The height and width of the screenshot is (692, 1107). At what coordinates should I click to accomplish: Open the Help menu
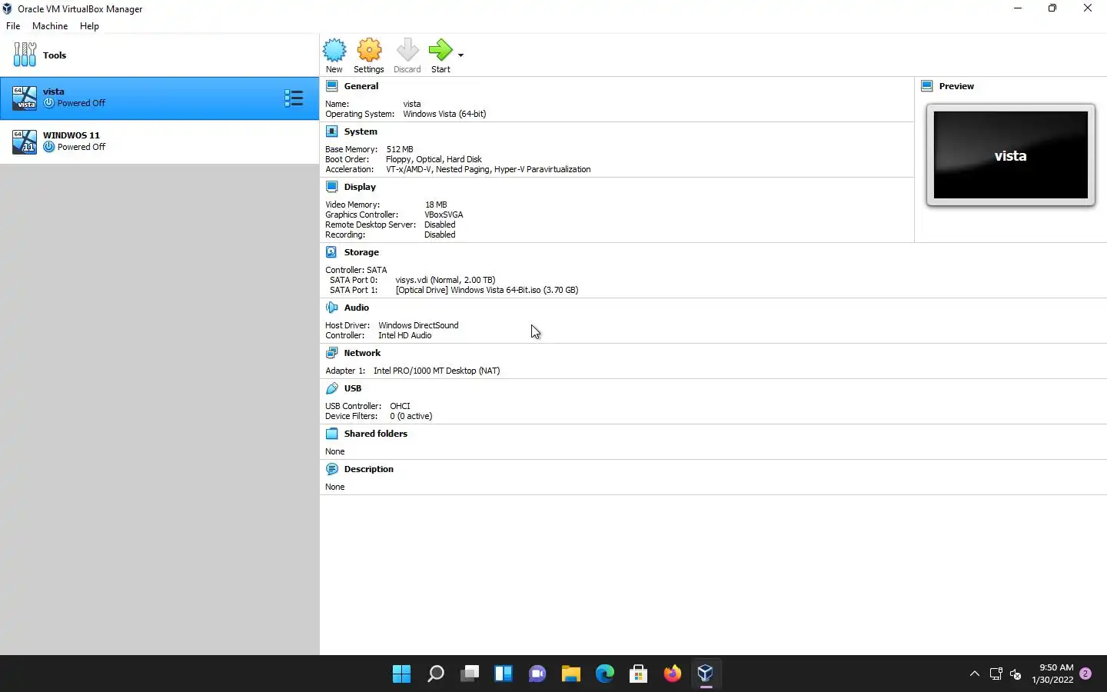pos(89,26)
